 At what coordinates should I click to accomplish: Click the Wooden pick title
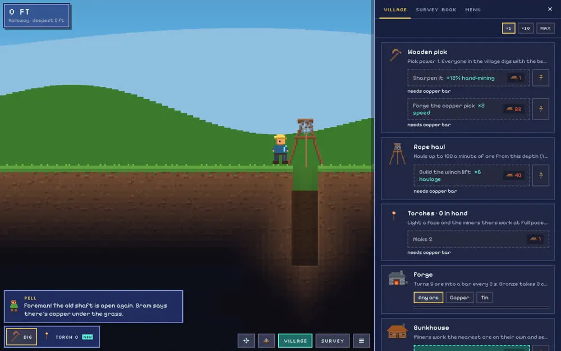pos(427,52)
